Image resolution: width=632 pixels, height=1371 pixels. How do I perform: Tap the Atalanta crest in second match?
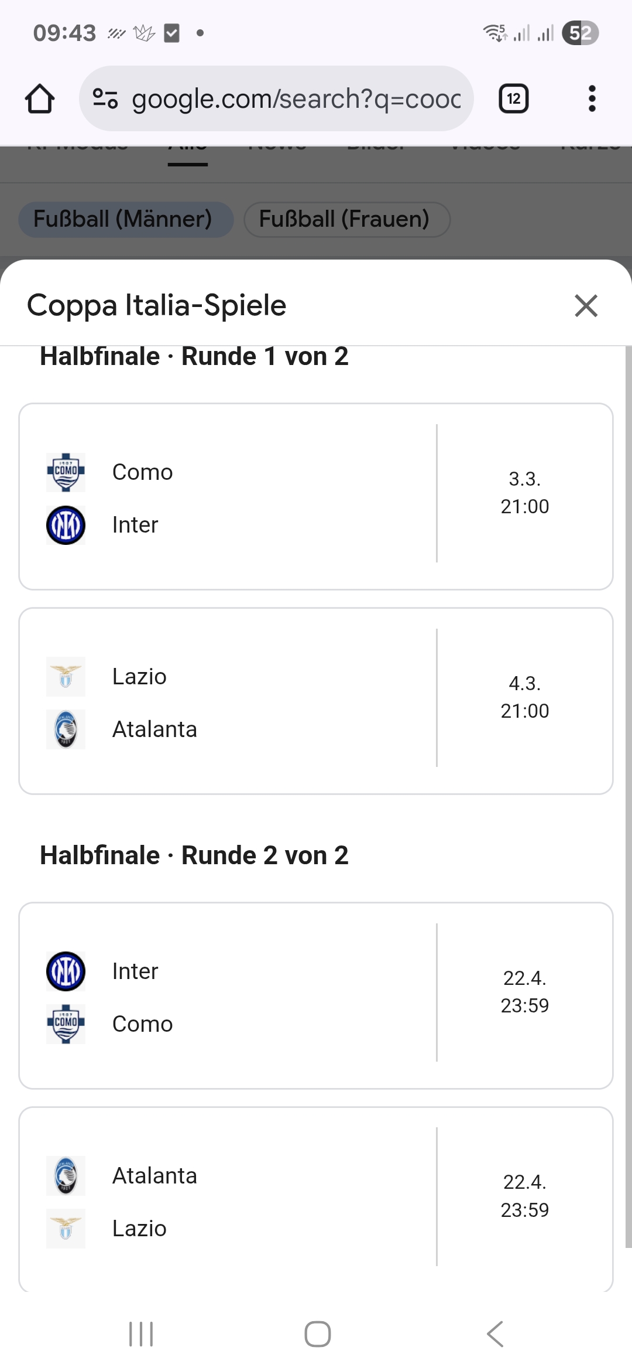point(66,729)
